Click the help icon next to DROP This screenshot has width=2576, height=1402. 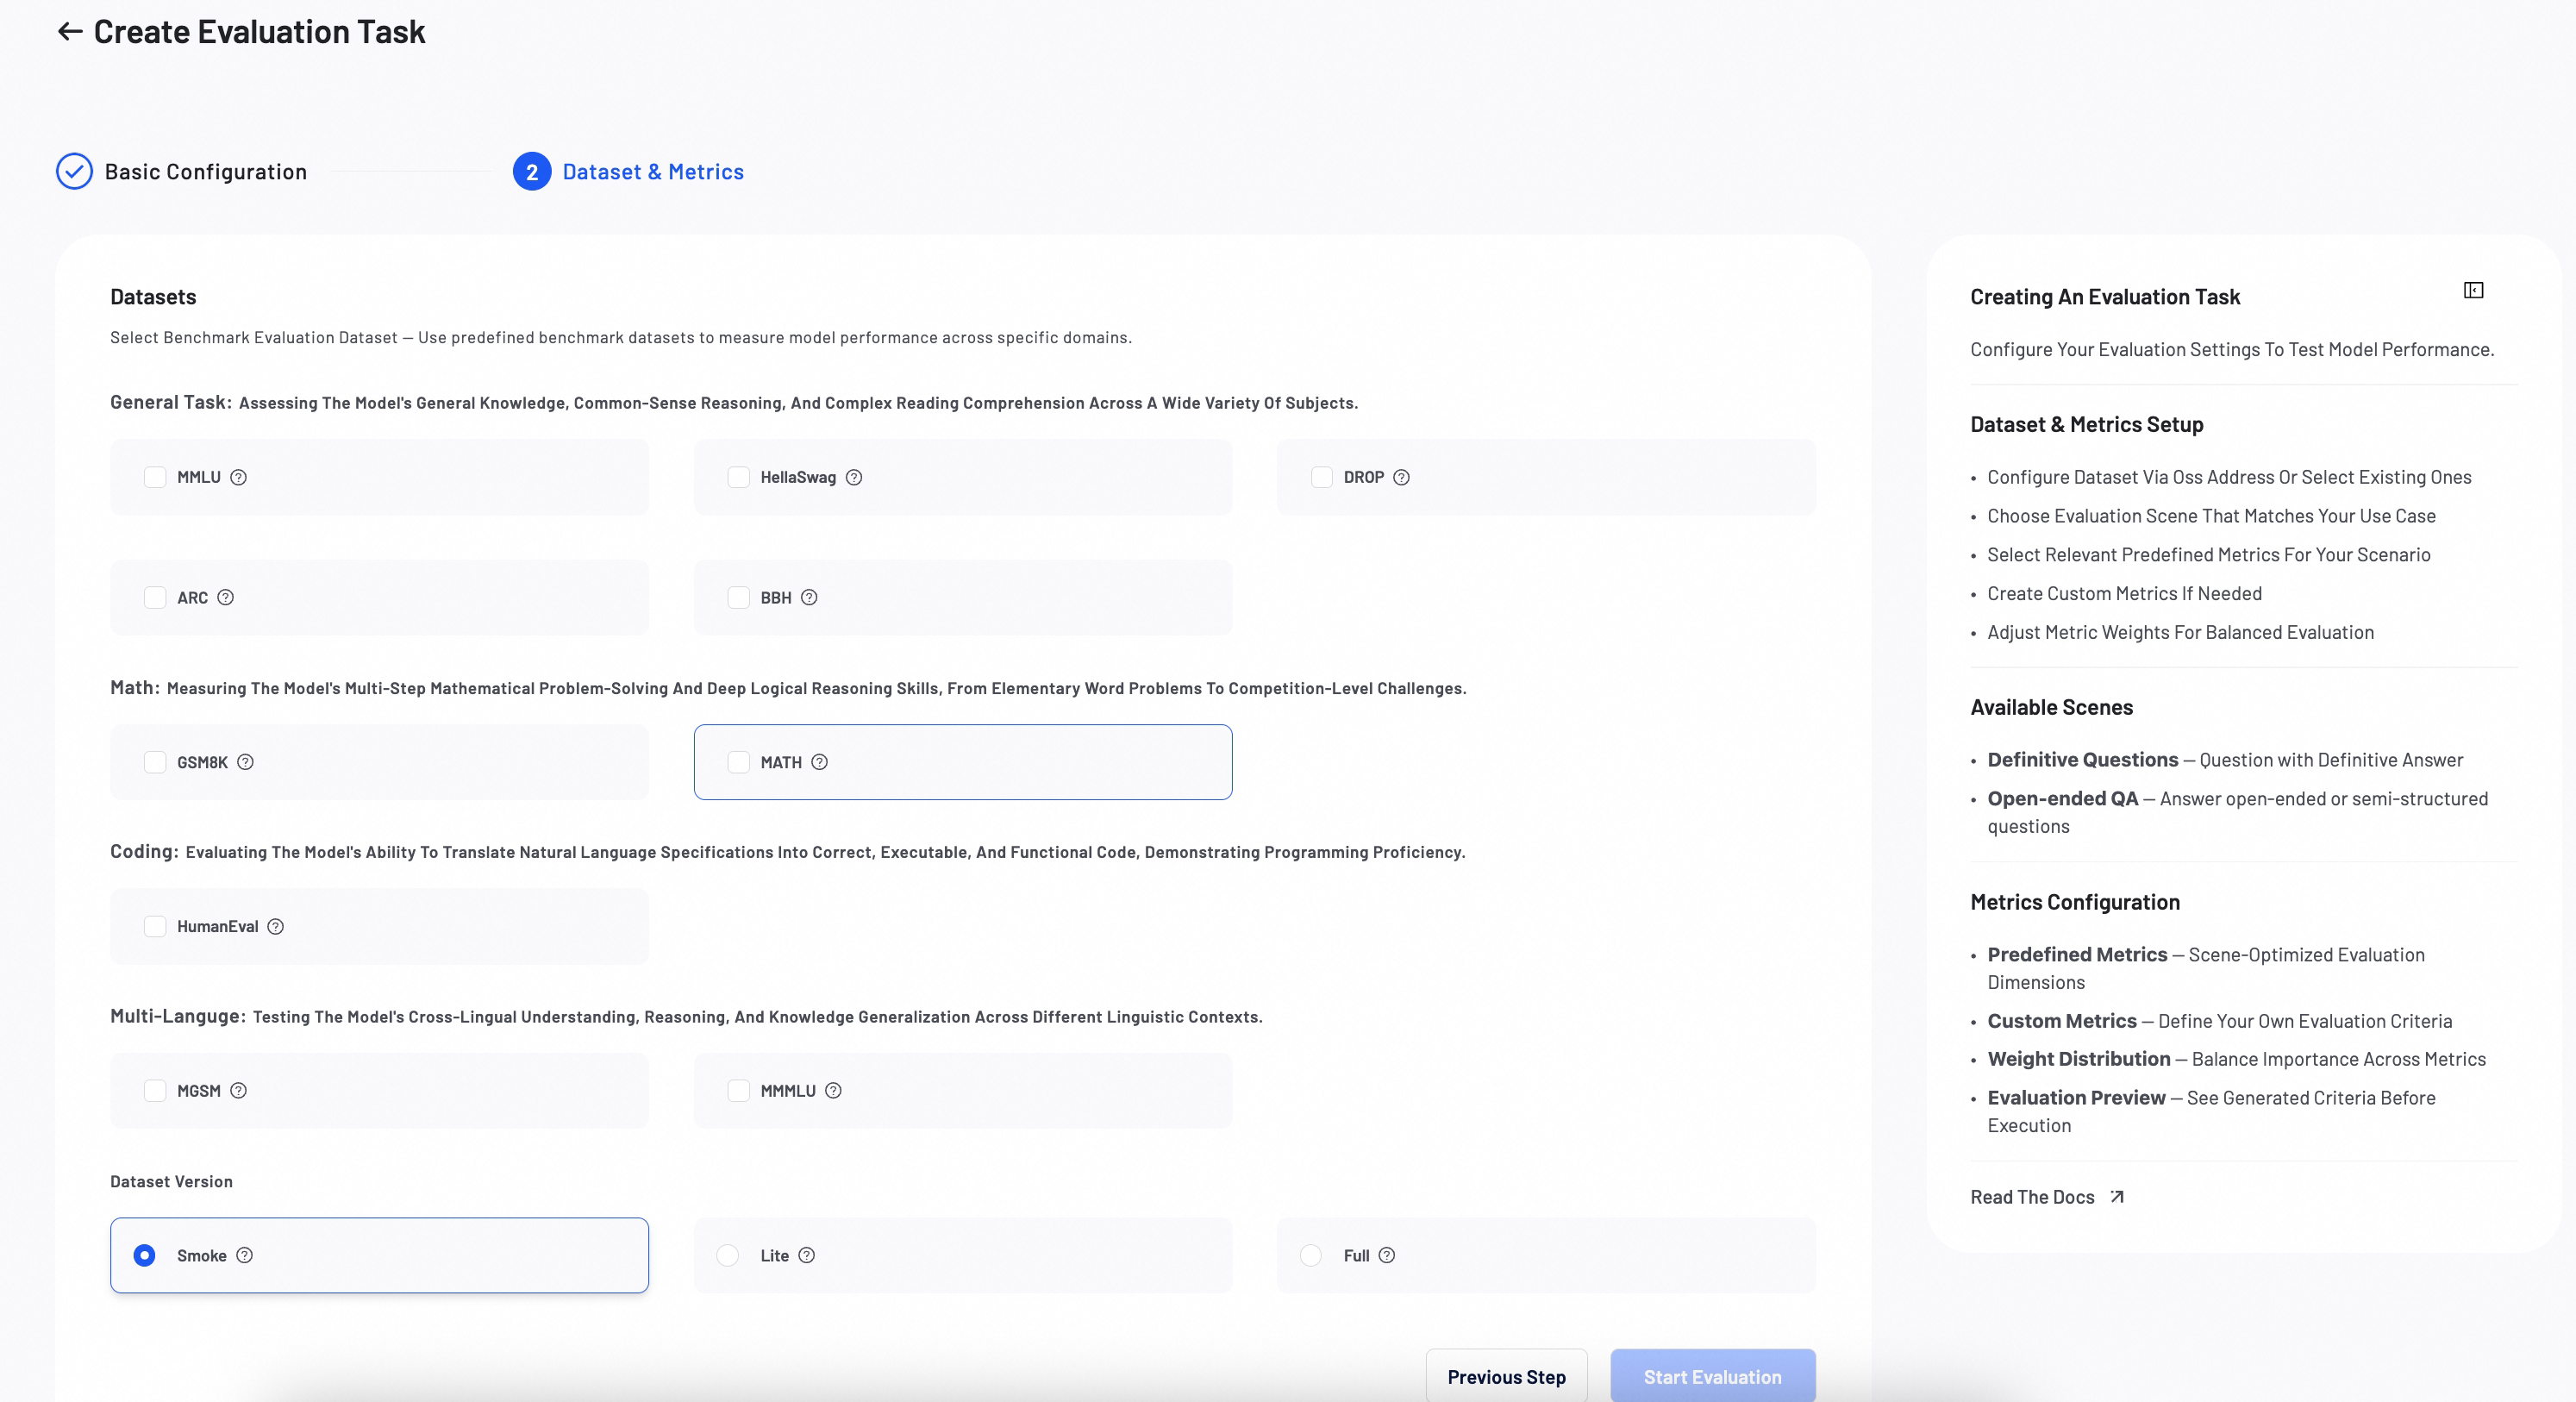tap(1401, 477)
